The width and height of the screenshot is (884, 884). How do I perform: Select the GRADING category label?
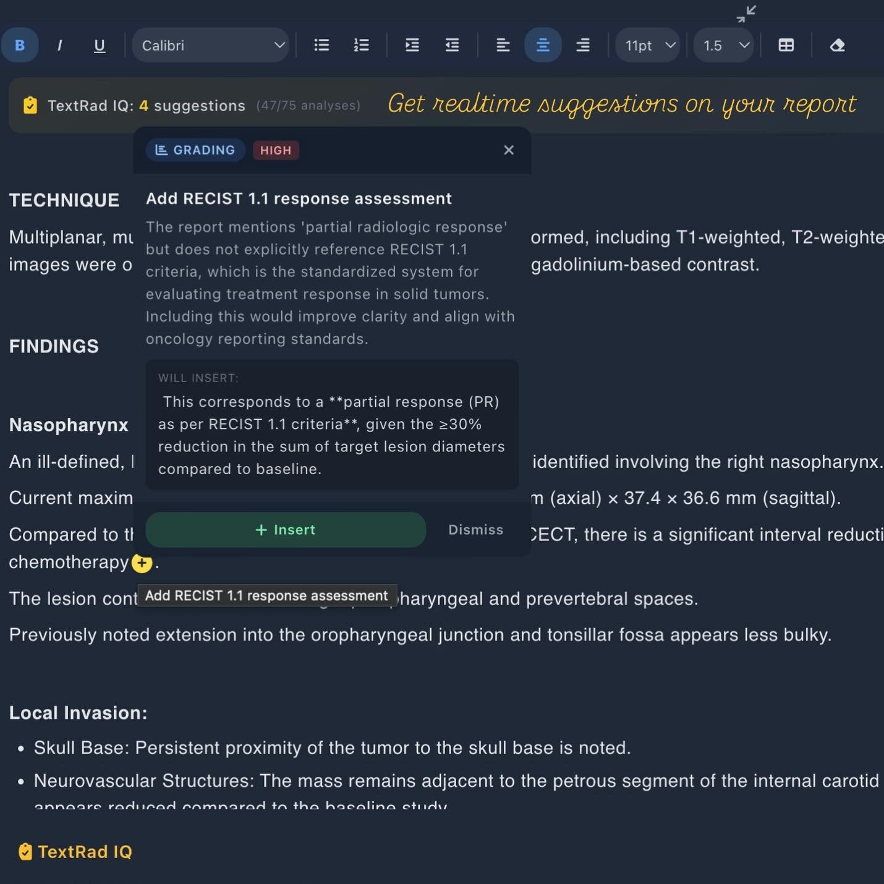click(x=195, y=150)
